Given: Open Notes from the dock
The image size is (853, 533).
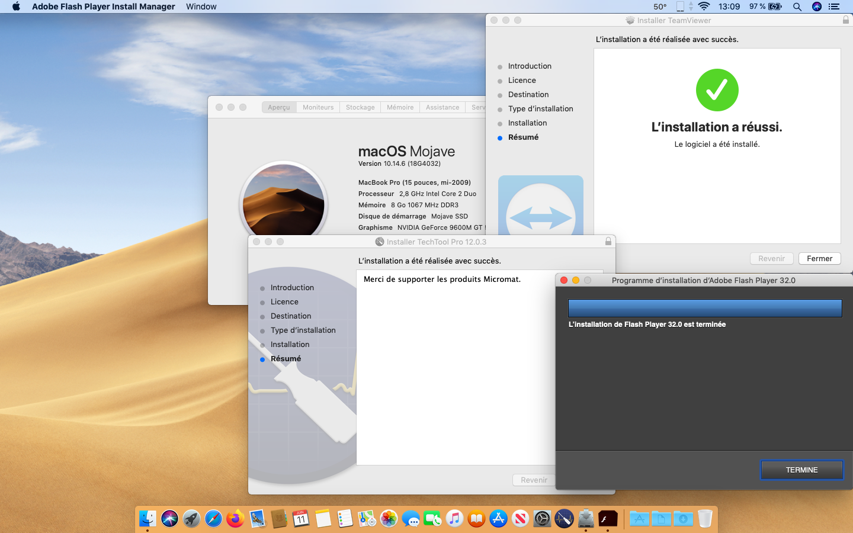Looking at the screenshot, I should 323,519.
